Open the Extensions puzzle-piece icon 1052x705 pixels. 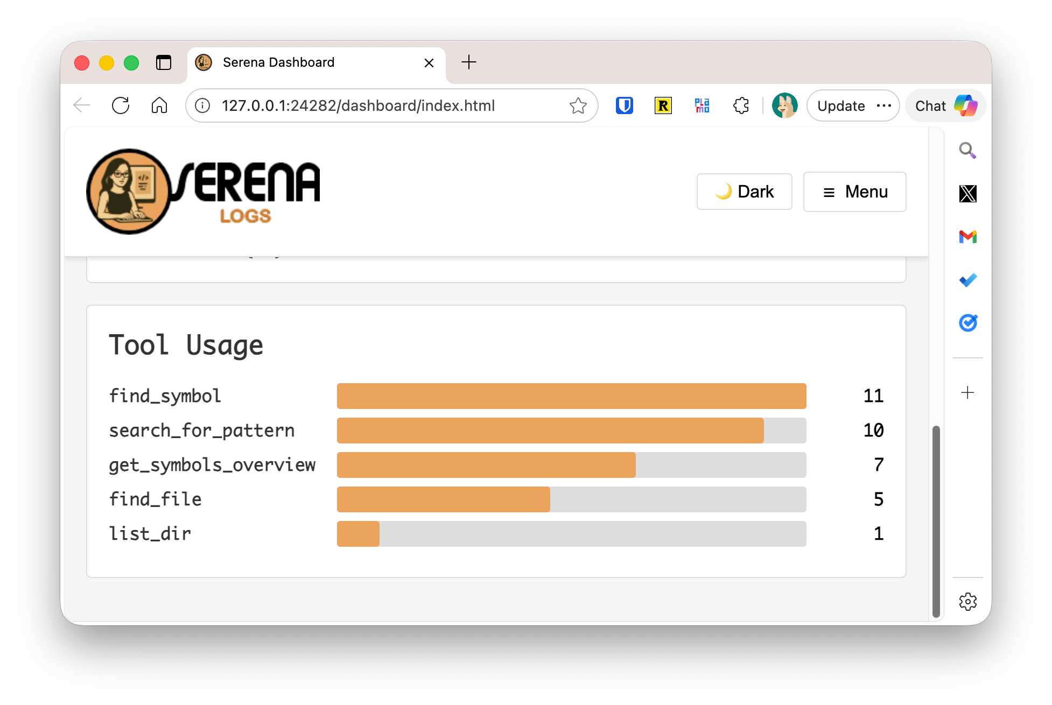pos(741,105)
